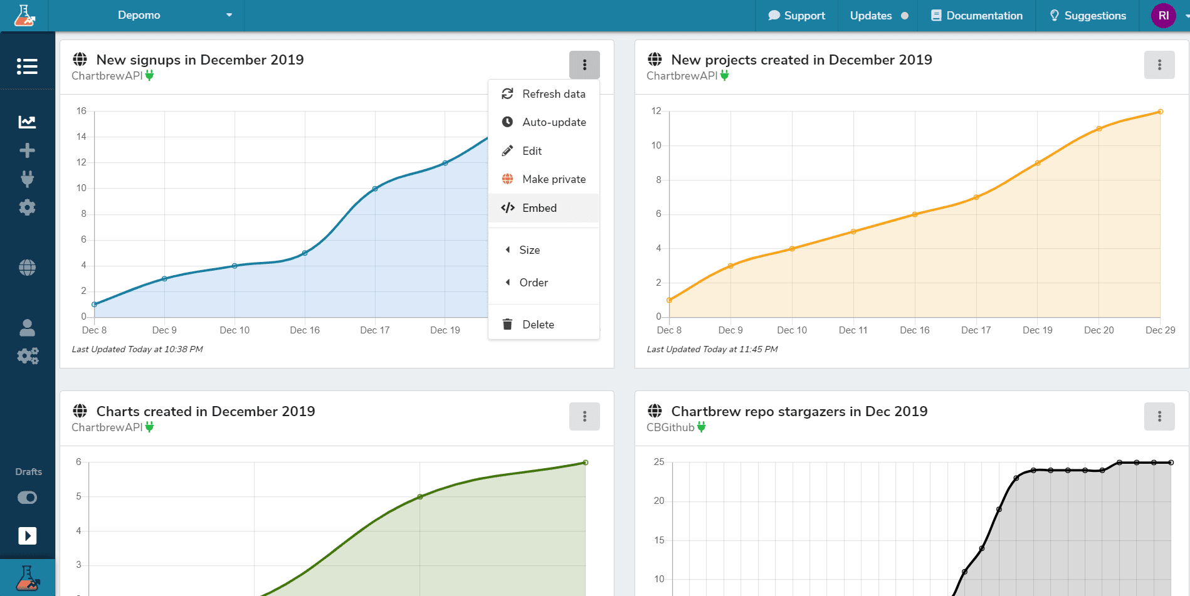
Task: Click the Chartbrew flask logo at top left
Action: click(x=24, y=15)
